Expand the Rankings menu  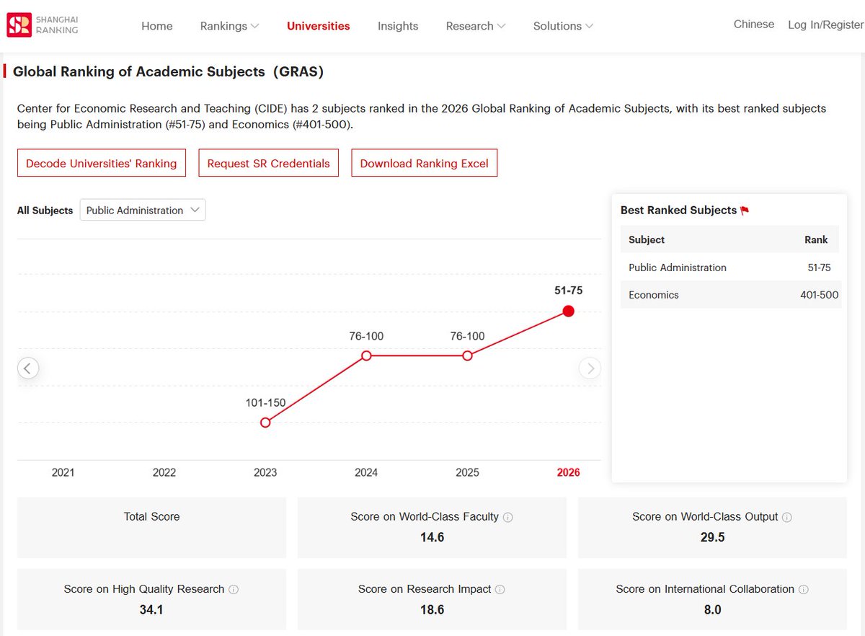coord(229,26)
